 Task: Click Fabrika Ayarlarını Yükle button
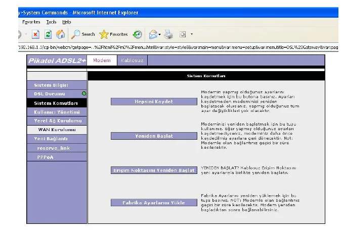(152, 203)
